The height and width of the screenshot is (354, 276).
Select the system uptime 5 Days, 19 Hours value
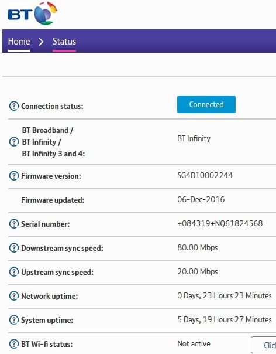click(225, 319)
